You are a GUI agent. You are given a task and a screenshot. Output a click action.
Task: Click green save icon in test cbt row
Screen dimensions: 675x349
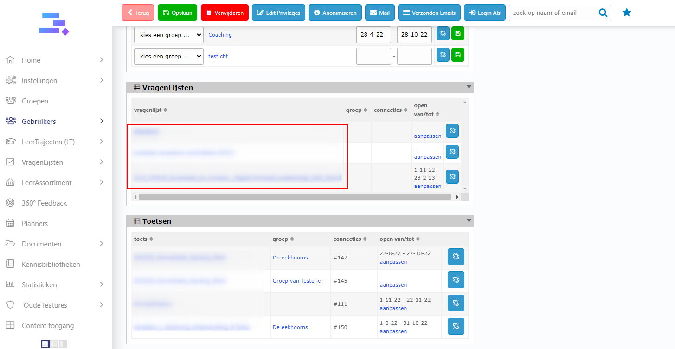457,55
